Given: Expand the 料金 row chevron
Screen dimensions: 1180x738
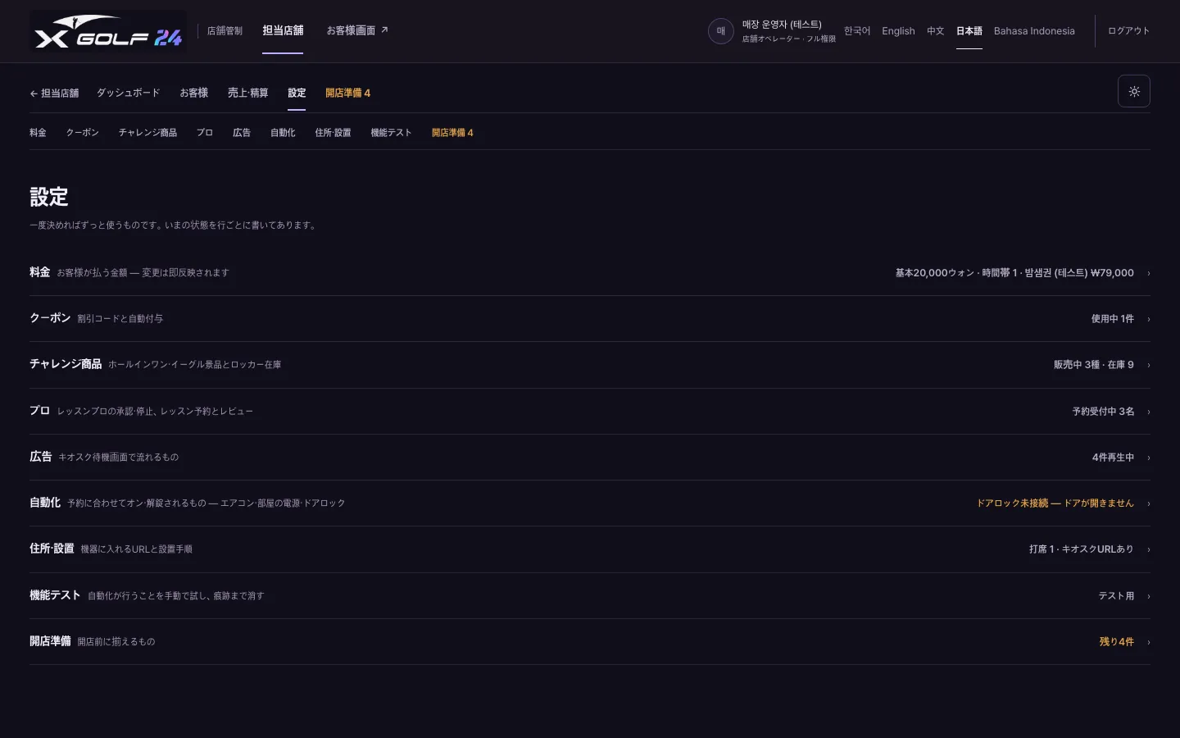Looking at the screenshot, I should click(x=1148, y=273).
